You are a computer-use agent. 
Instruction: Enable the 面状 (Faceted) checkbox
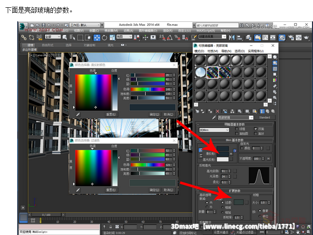coord(256,134)
